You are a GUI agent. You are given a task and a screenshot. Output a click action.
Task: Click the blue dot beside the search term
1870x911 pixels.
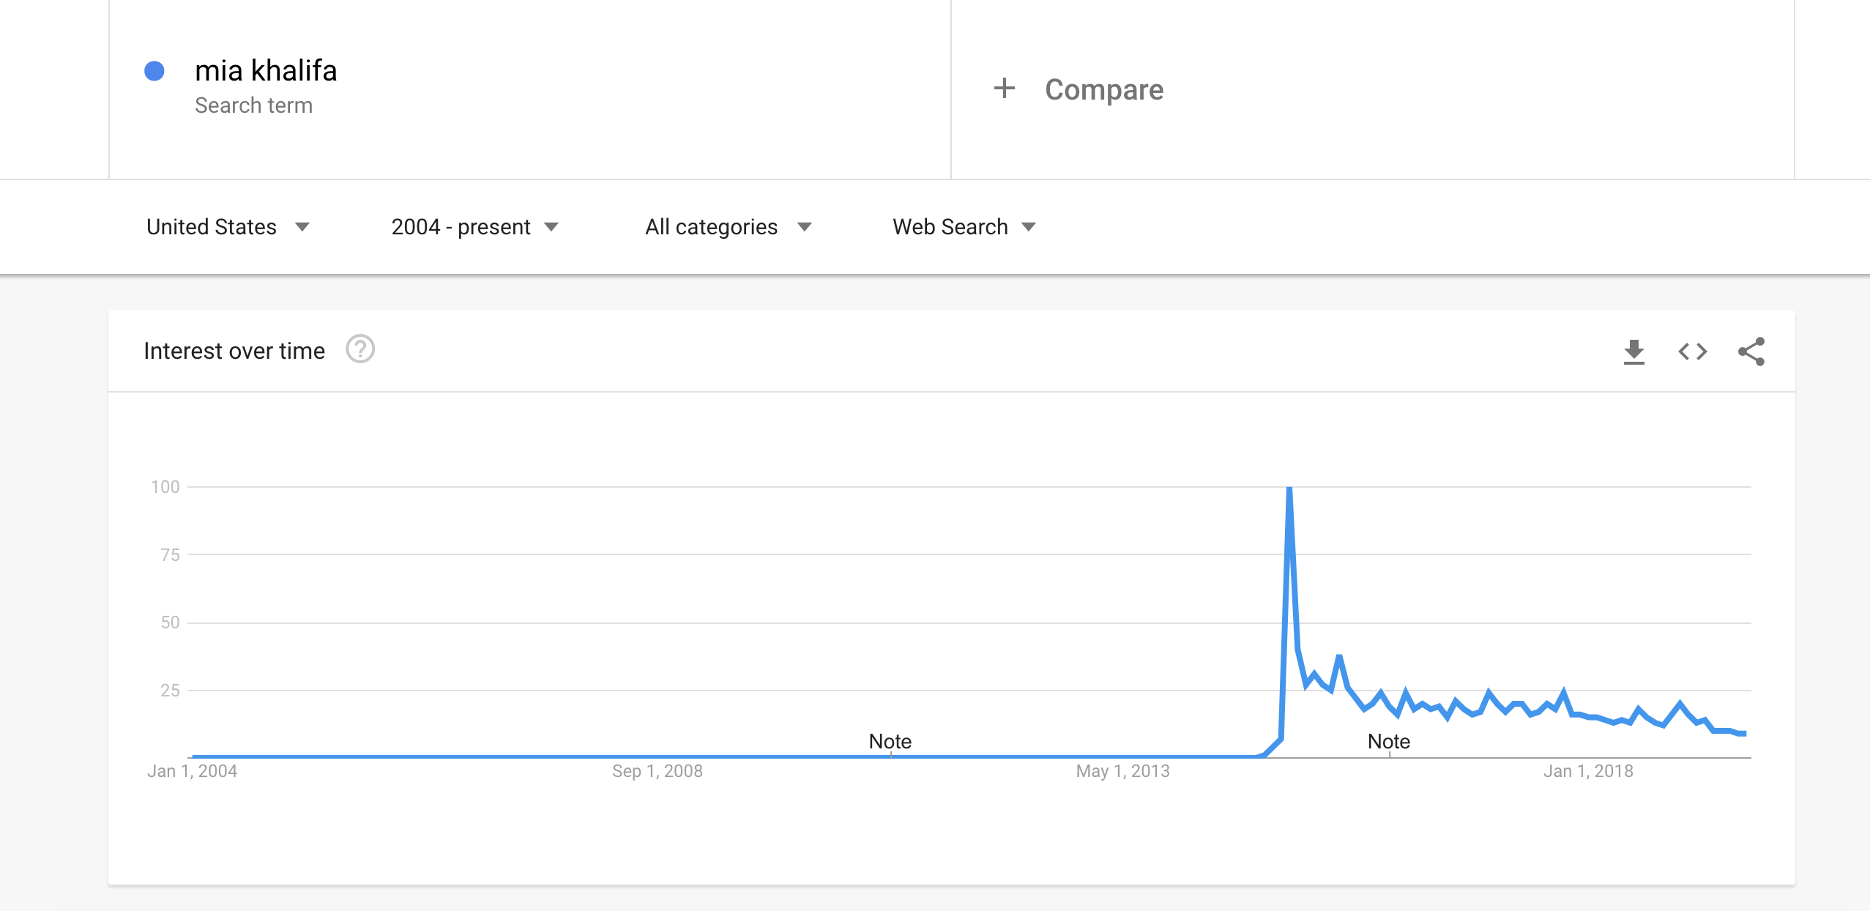[154, 71]
